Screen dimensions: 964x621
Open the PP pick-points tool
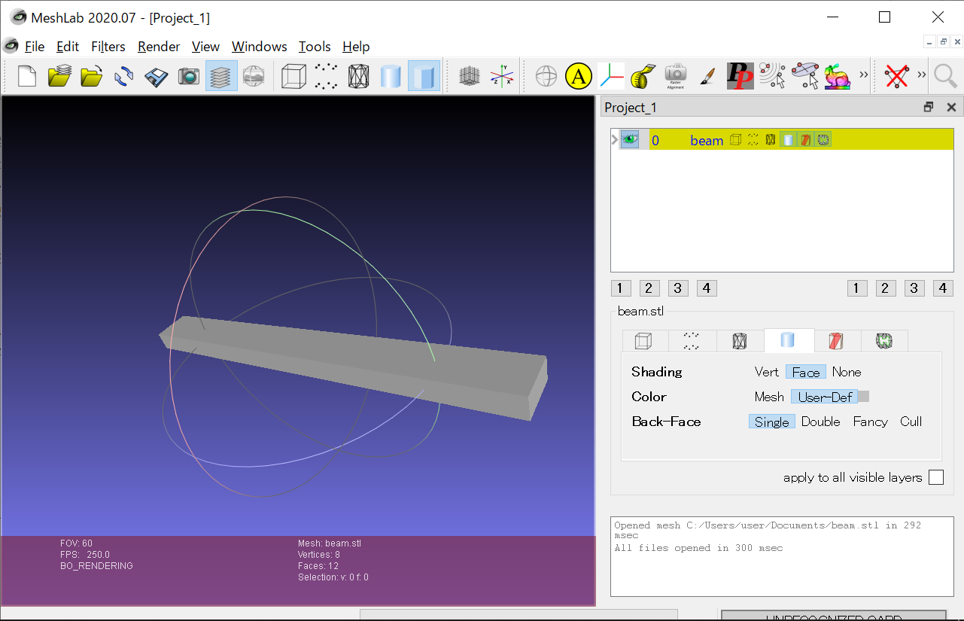pos(740,76)
